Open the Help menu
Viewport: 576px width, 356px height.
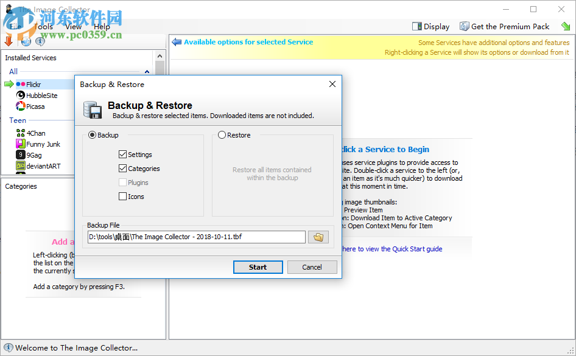[x=102, y=26]
